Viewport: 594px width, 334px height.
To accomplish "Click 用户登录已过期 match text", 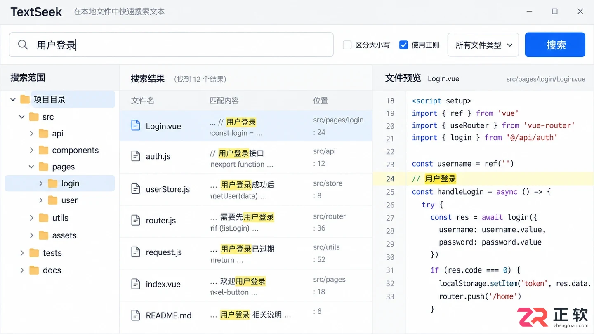I will (247, 249).
